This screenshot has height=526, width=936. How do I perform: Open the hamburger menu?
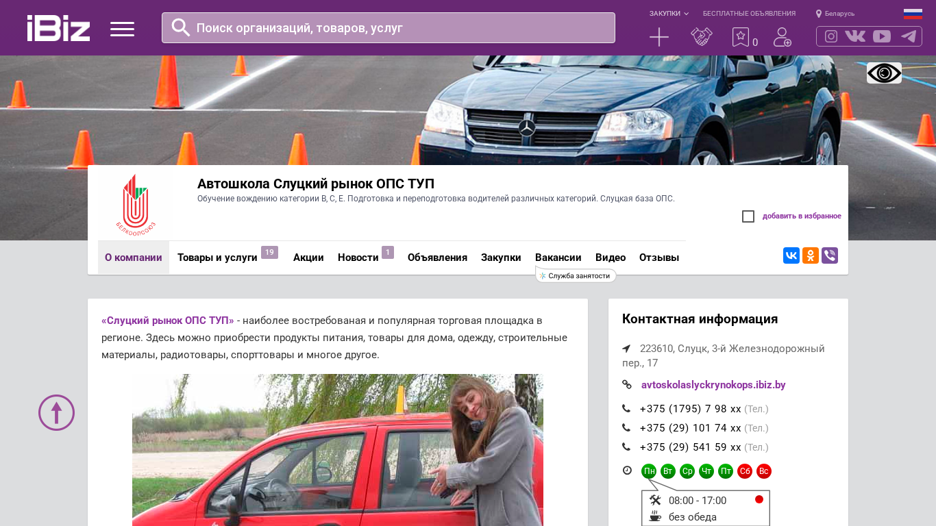[x=122, y=29]
